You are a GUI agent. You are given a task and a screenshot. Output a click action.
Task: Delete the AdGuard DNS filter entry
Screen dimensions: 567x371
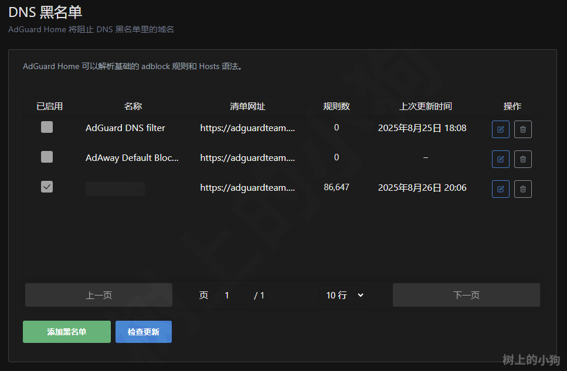[523, 129]
